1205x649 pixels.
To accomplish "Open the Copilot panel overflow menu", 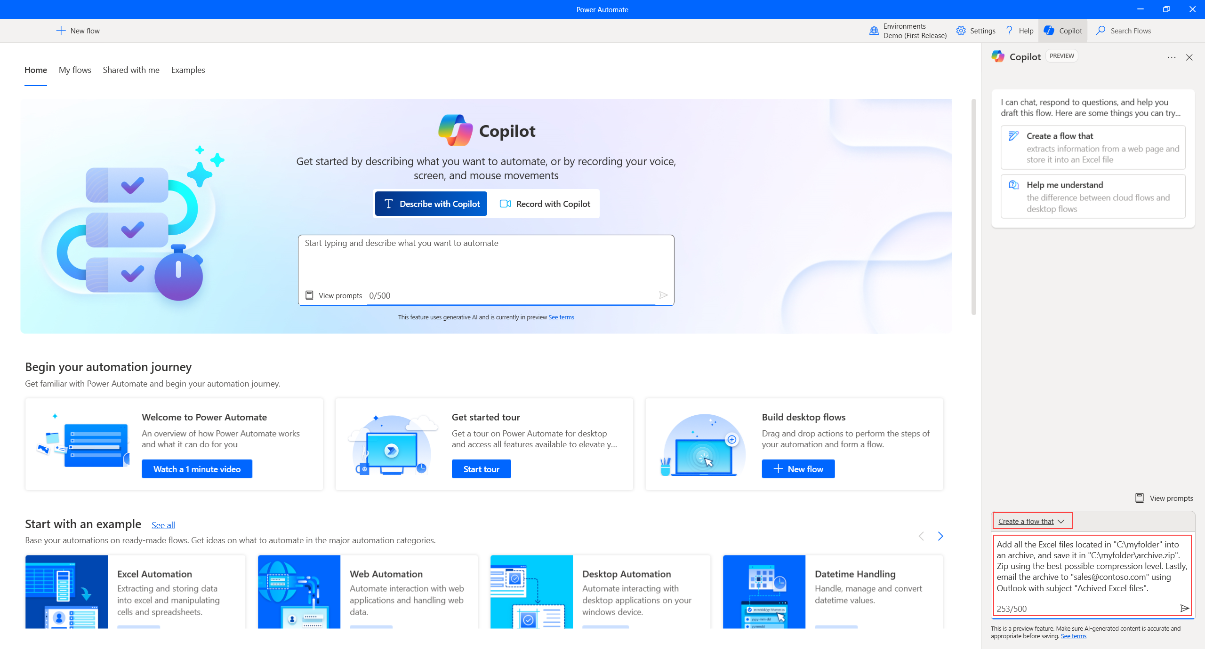I will (x=1172, y=57).
